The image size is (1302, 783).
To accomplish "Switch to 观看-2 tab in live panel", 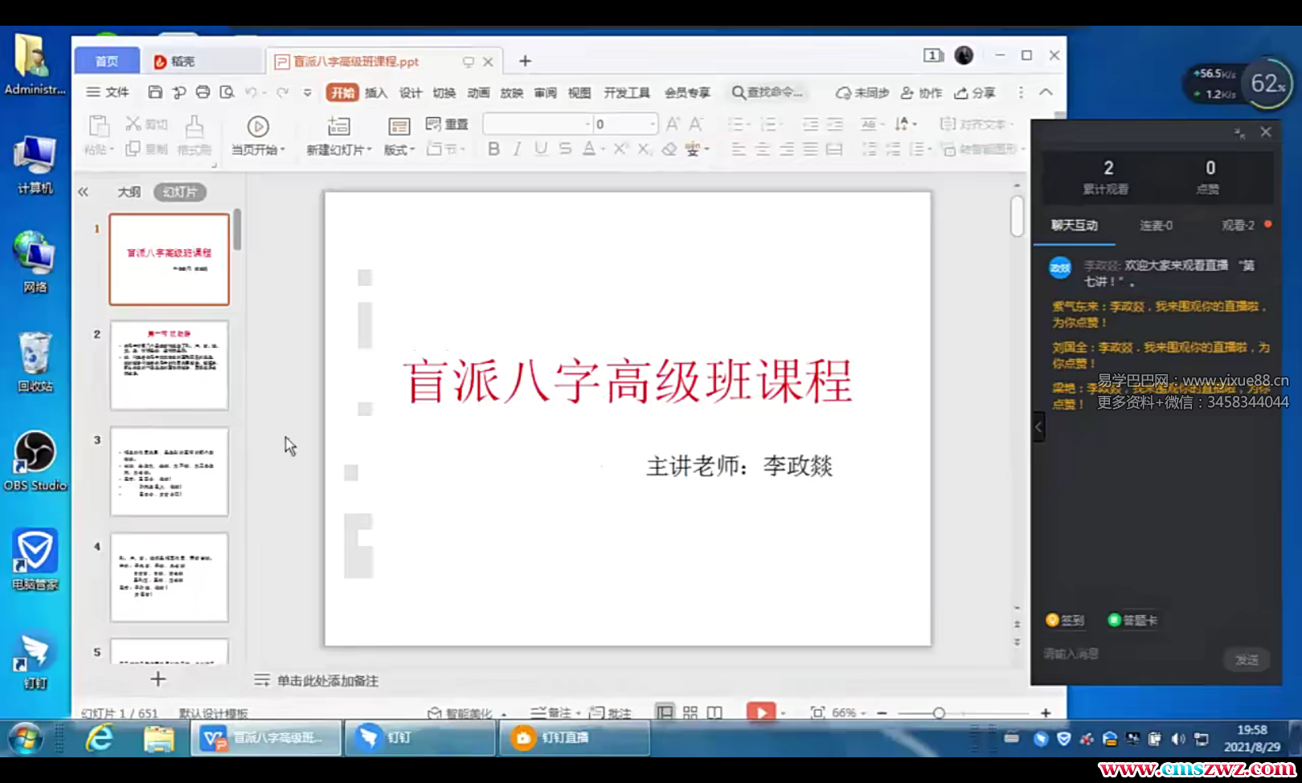I will click(x=1238, y=226).
